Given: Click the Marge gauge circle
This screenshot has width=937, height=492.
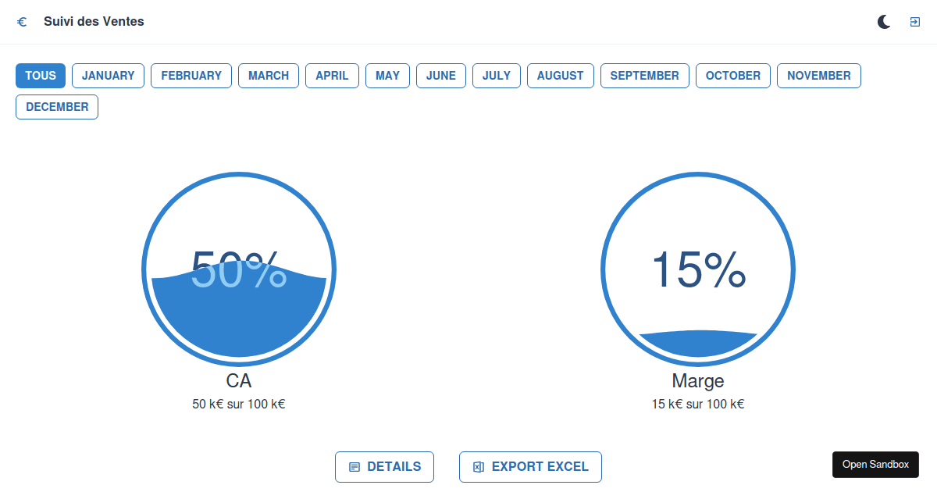Looking at the screenshot, I should [x=697, y=268].
